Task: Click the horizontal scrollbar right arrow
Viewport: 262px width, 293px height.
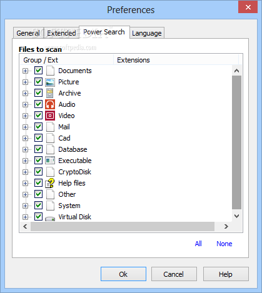Action: pos(226,226)
